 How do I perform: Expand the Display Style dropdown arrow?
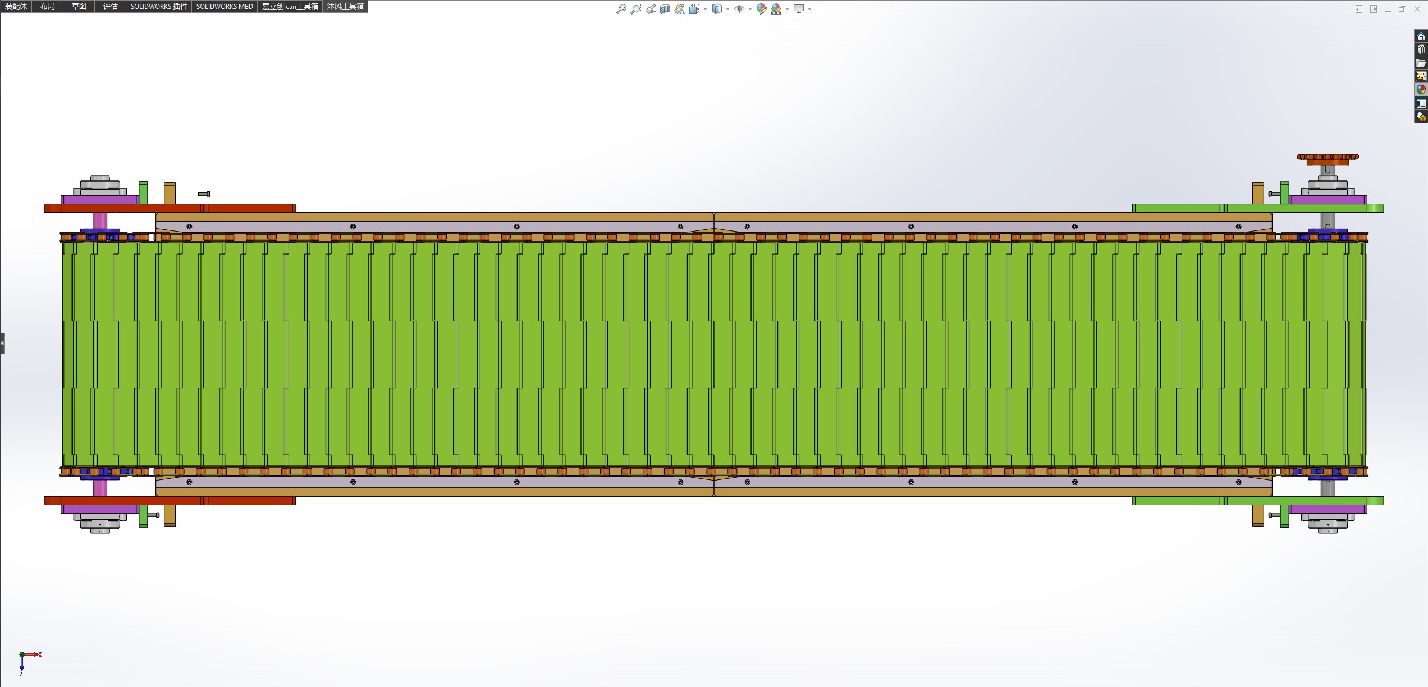(x=727, y=10)
